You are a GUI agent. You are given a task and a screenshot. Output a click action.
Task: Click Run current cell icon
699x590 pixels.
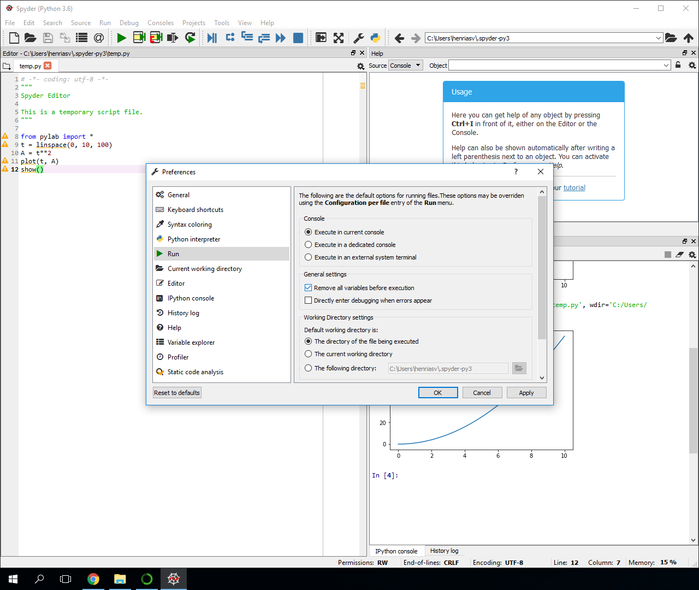point(139,38)
